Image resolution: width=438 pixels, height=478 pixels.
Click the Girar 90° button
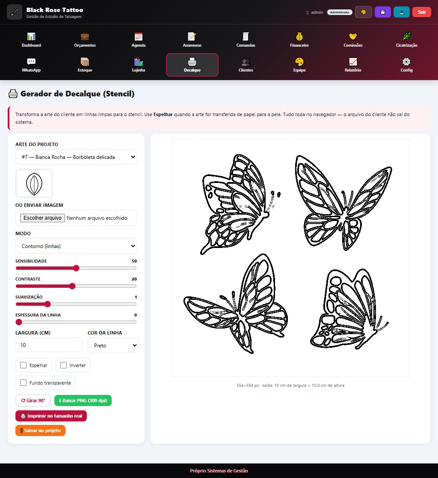[33, 400]
